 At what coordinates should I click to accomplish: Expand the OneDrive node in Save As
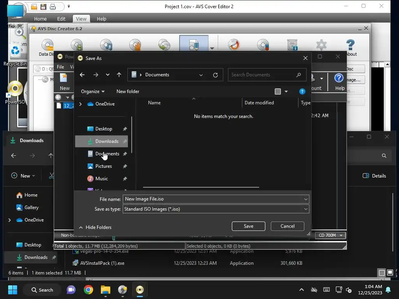tap(81, 104)
